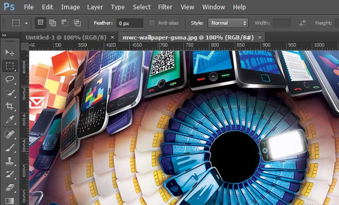Close the Untitled-1 document tab
This screenshot has height=205, width=339.
(x=112, y=37)
